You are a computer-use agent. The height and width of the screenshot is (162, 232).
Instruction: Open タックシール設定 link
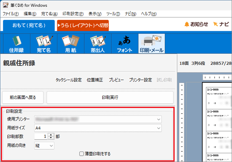pyautogui.click(x=69, y=80)
